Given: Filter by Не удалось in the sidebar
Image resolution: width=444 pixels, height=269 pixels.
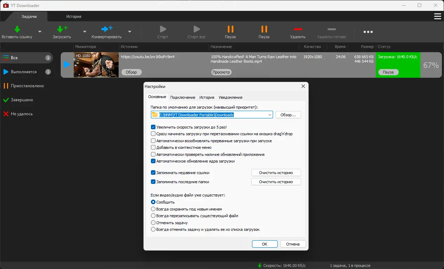Looking at the screenshot, I should point(27,114).
